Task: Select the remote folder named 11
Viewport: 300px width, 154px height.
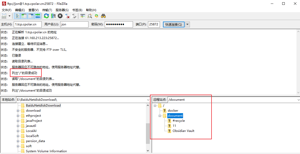Action: (174, 126)
